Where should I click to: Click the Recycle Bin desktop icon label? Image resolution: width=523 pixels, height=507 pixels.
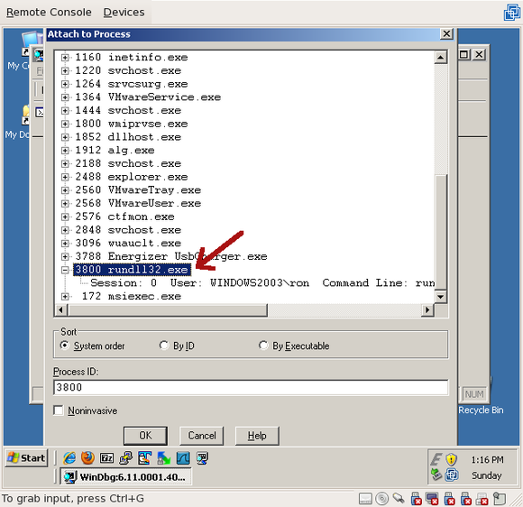pos(481,410)
